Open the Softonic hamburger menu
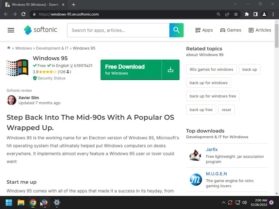Viewport: 279px width, 209px height. click(11, 30)
